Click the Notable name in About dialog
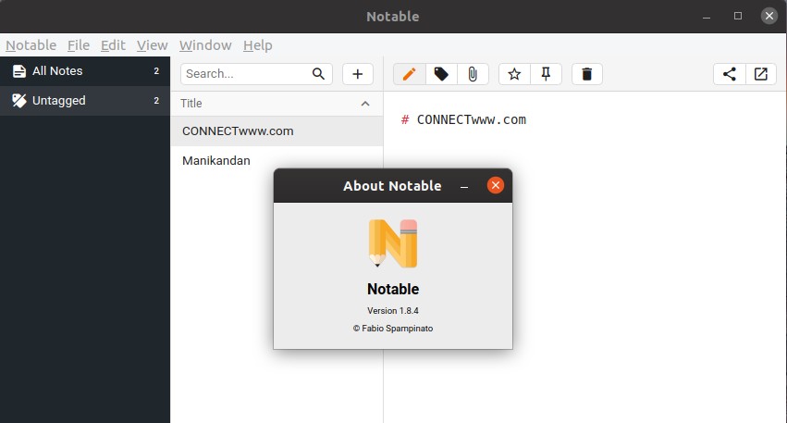 point(393,289)
